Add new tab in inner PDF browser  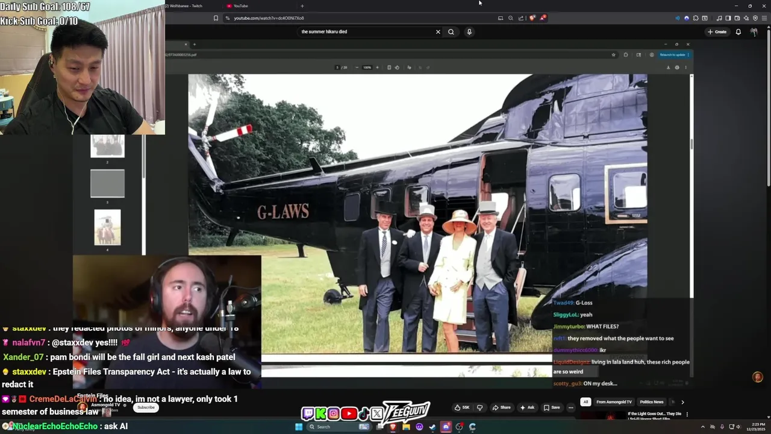pyautogui.click(x=194, y=44)
